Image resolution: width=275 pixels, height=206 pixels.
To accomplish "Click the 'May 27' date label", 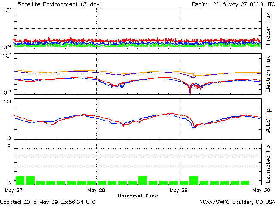I will pyautogui.click(x=14, y=190).
